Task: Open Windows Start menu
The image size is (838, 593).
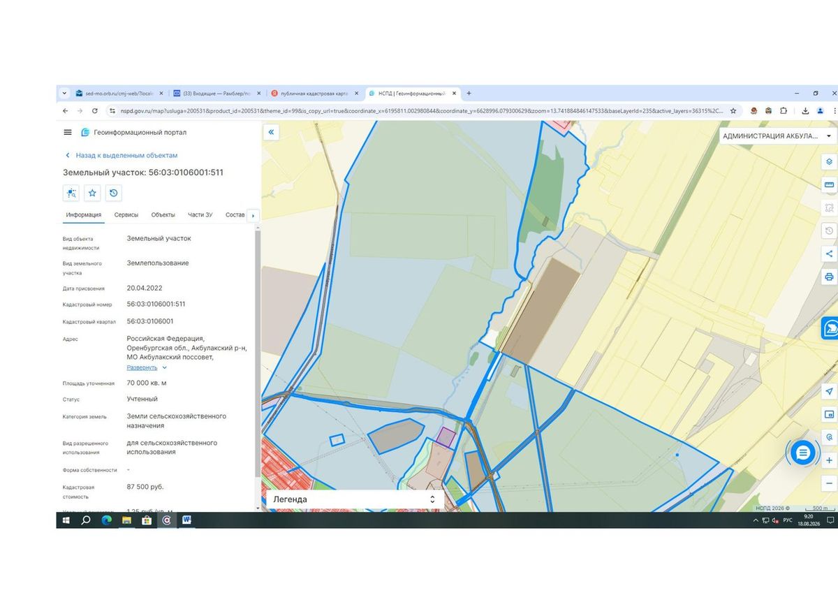Action: tap(66, 520)
